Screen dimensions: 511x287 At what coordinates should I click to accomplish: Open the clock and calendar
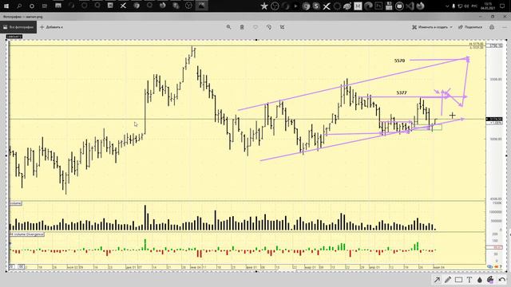tap(488, 6)
